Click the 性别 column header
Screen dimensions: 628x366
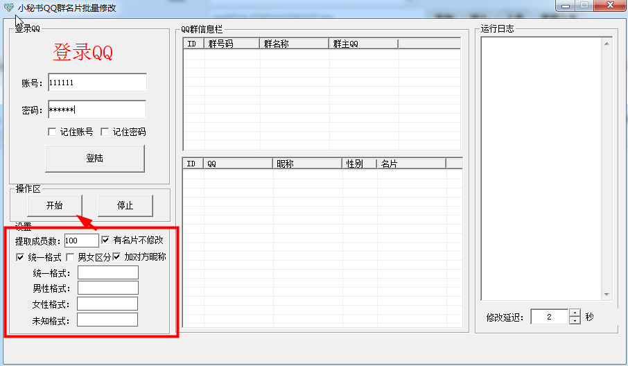tap(360, 164)
